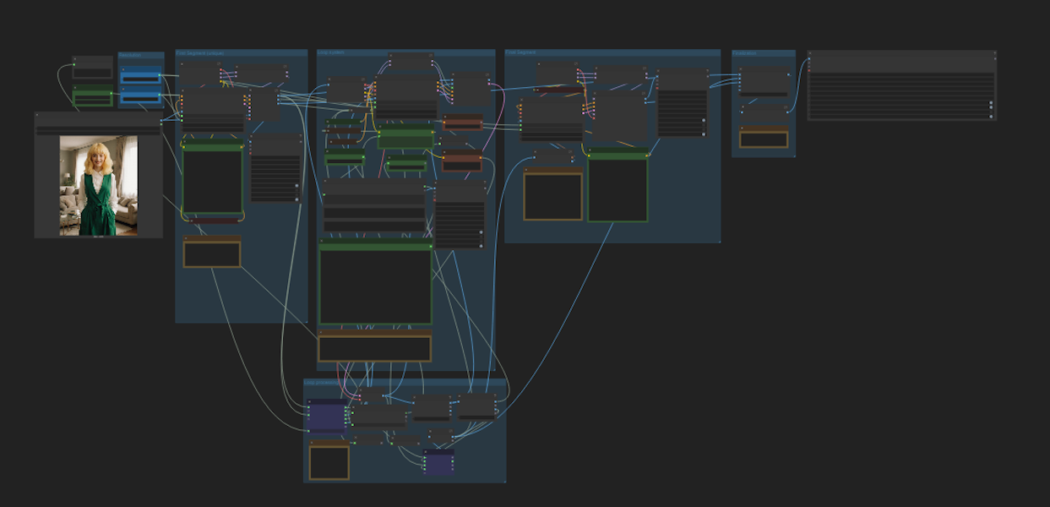1050x507 pixels.
Task: Collapse the far-right wide node via its dot
Action: [810, 53]
